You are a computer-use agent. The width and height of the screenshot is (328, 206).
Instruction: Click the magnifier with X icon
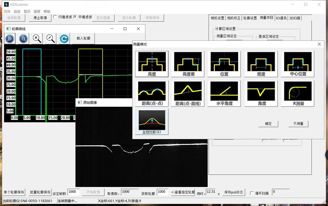tap(37, 38)
